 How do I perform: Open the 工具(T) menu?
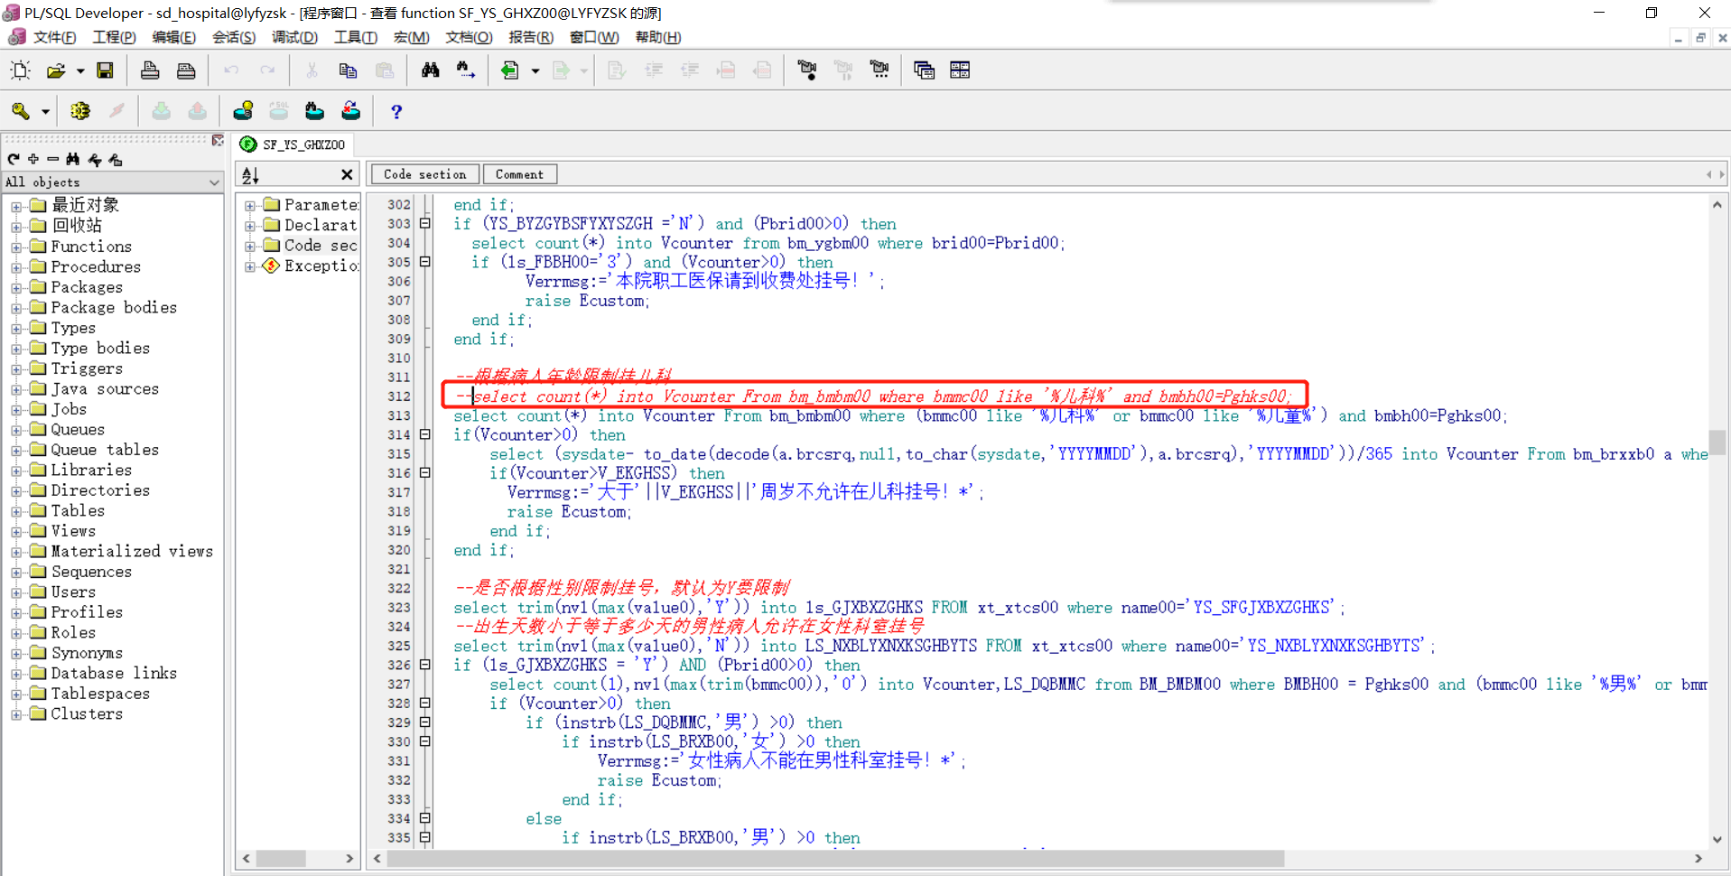point(355,37)
